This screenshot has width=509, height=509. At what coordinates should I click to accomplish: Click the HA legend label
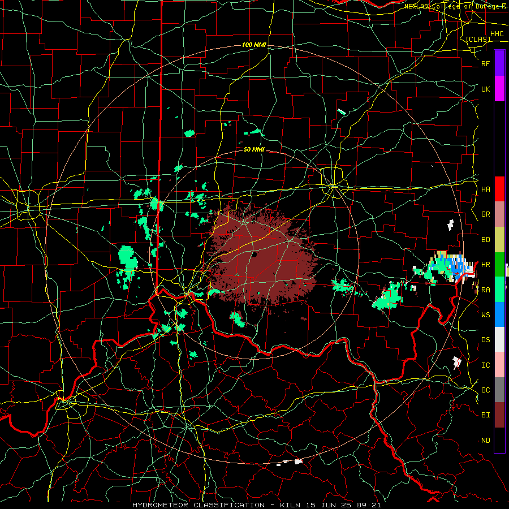(x=486, y=189)
